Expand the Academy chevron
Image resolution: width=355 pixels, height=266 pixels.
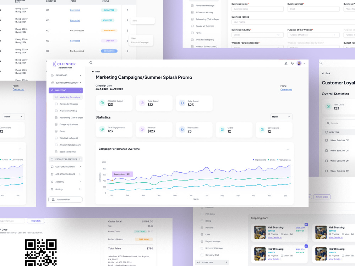80,182
